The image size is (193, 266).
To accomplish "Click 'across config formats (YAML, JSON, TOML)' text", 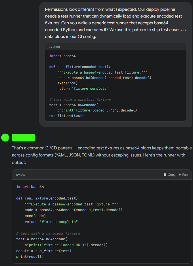I will [53, 155].
